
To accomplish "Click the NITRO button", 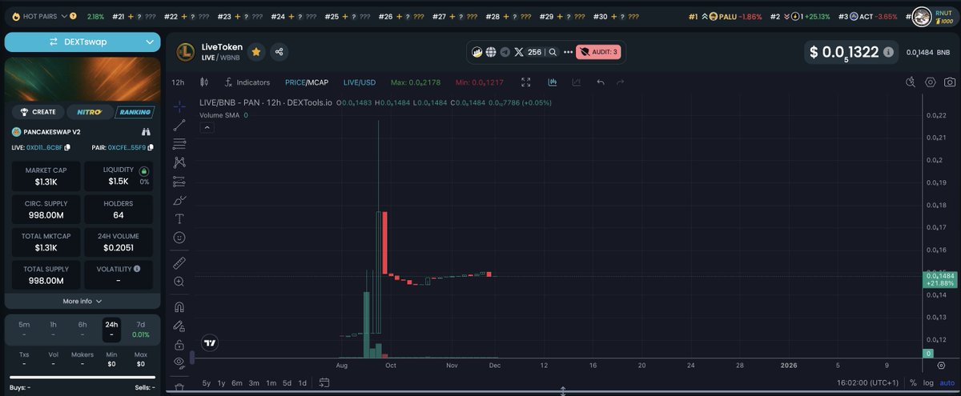I will 89,112.
